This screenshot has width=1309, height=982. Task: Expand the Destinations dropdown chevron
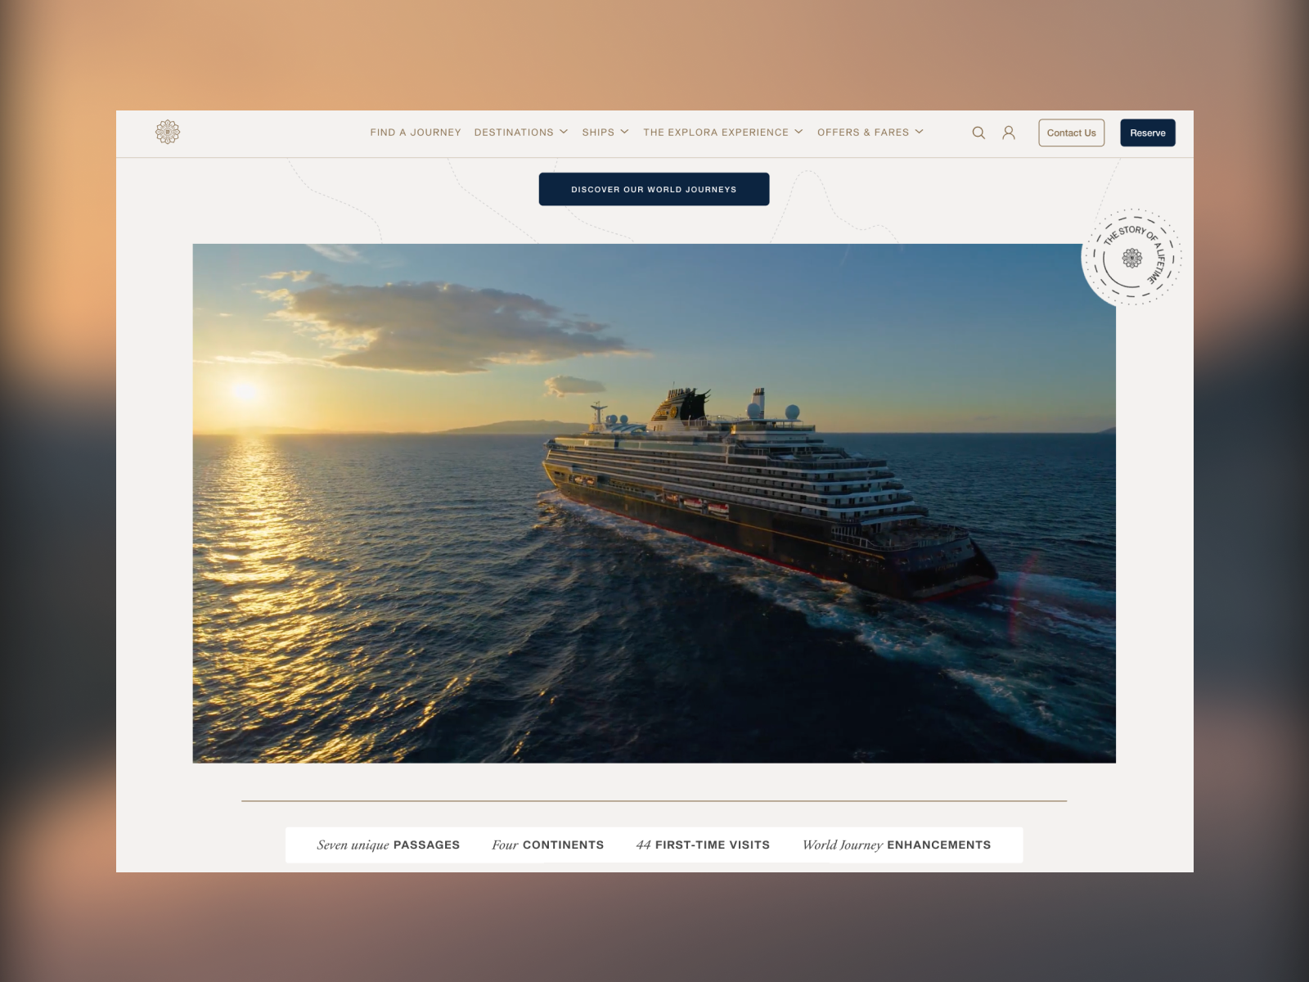point(564,132)
